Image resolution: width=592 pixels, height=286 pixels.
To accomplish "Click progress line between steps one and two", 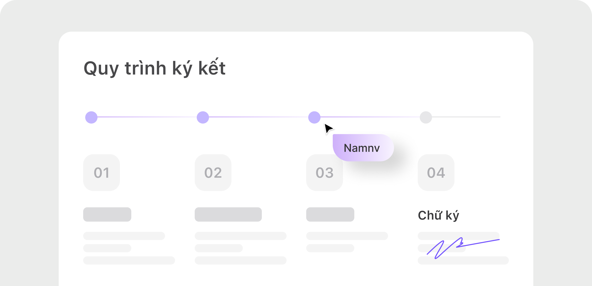I will click(x=147, y=117).
